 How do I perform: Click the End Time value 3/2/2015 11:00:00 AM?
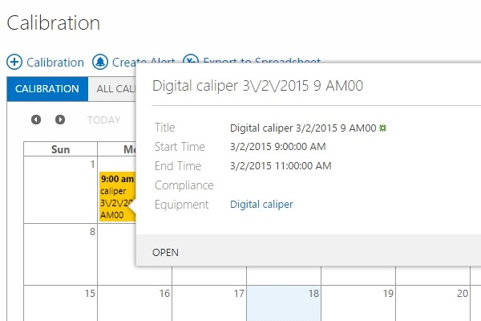281,166
